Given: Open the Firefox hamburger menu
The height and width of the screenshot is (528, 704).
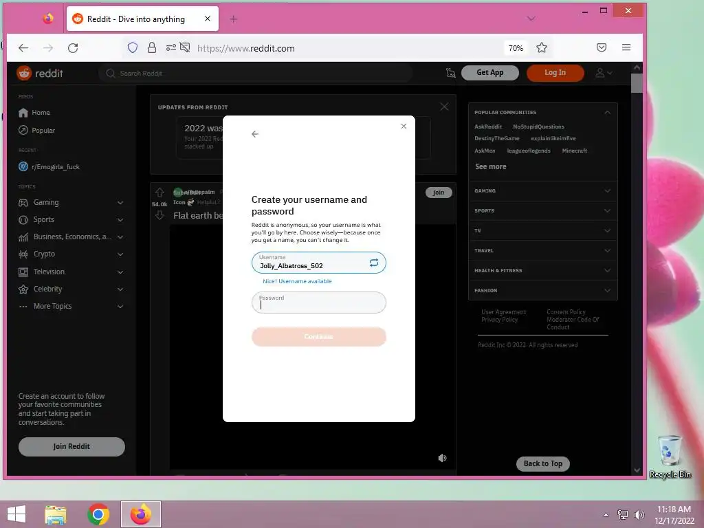Looking at the screenshot, I should pyautogui.click(x=626, y=47).
